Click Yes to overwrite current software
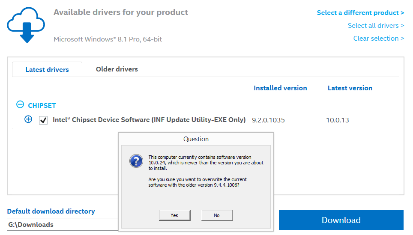This screenshot has height=235, width=413. point(175,215)
